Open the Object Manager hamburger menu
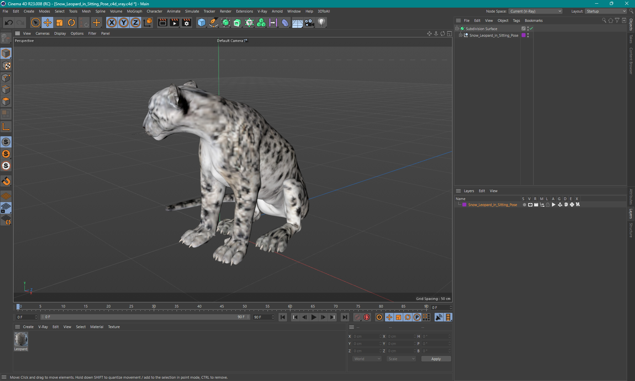635x381 pixels. tap(458, 21)
